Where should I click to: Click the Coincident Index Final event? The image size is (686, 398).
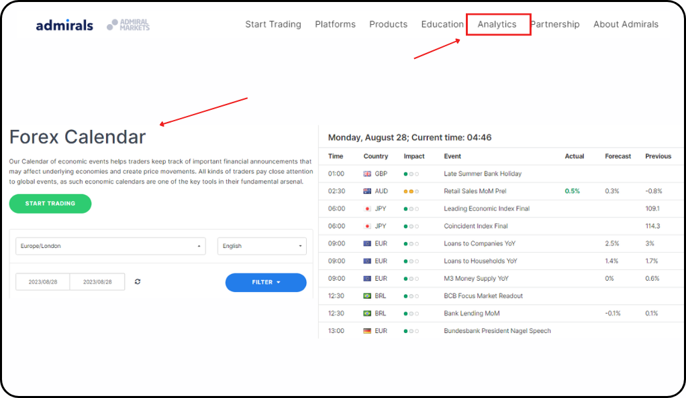coord(475,226)
